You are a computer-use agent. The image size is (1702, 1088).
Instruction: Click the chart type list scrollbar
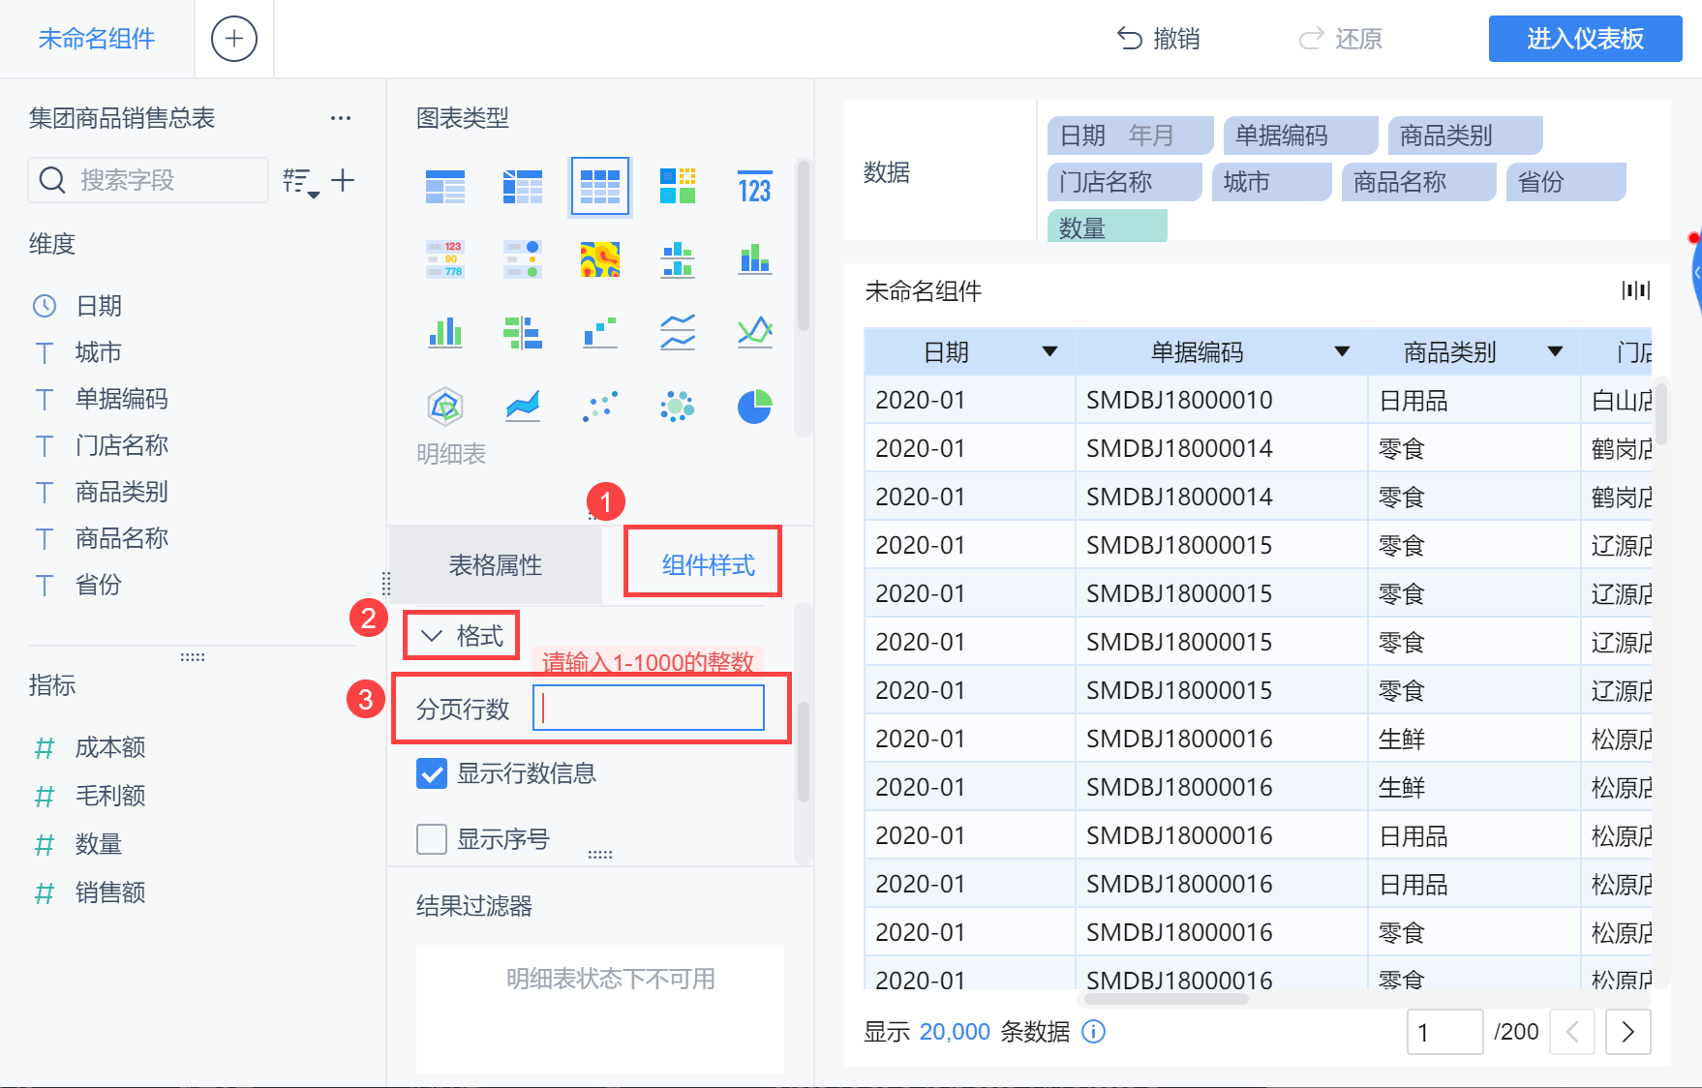click(803, 246)
